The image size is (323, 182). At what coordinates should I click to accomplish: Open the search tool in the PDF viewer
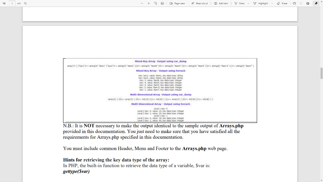25,3
